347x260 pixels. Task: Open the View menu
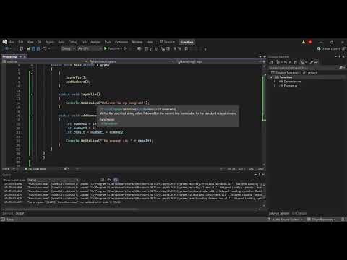pos(30,42)
